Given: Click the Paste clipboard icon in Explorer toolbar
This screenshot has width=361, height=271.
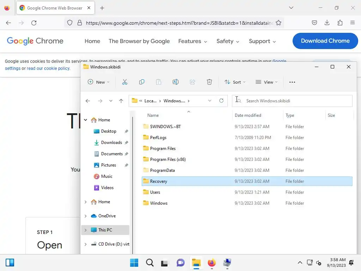Looking at the screenshot, I should 158,82.
